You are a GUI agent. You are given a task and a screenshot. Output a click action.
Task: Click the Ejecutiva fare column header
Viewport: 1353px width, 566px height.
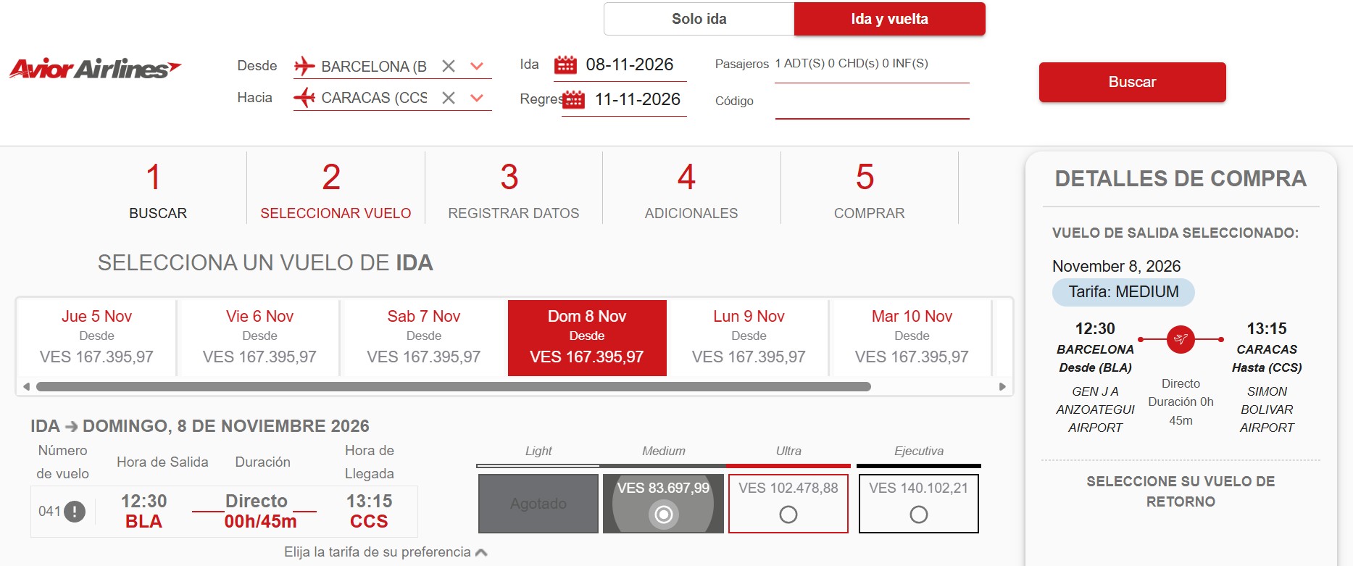919,451
